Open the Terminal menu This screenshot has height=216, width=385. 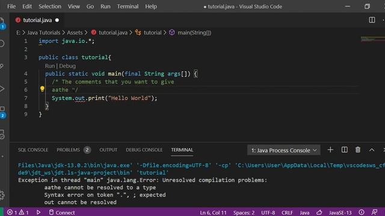pyautogui.click(x=128, y=7)
